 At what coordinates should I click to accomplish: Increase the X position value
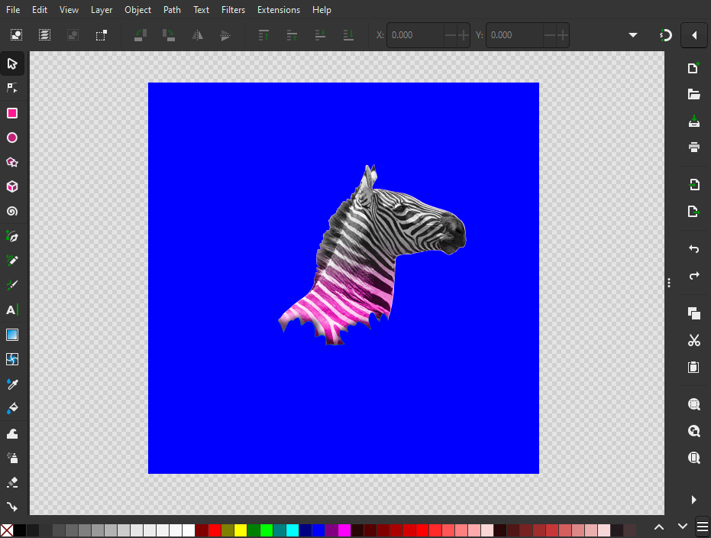point(464,35)
